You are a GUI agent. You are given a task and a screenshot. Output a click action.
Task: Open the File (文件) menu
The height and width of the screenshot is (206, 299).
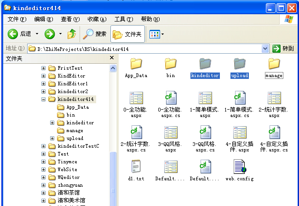[17, 19]
